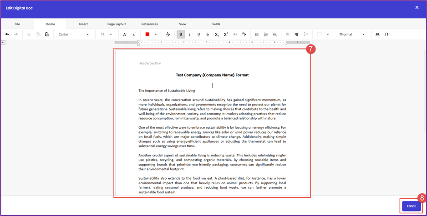Viewport: 427px width, 216px height.
Task: Click the red font color swatch
Action: click(147, 35)
